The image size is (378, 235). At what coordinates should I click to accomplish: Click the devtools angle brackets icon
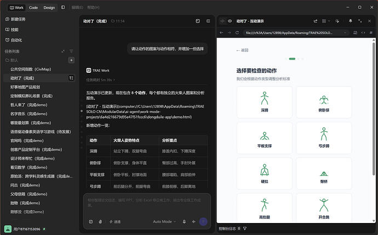pos(363,33)
